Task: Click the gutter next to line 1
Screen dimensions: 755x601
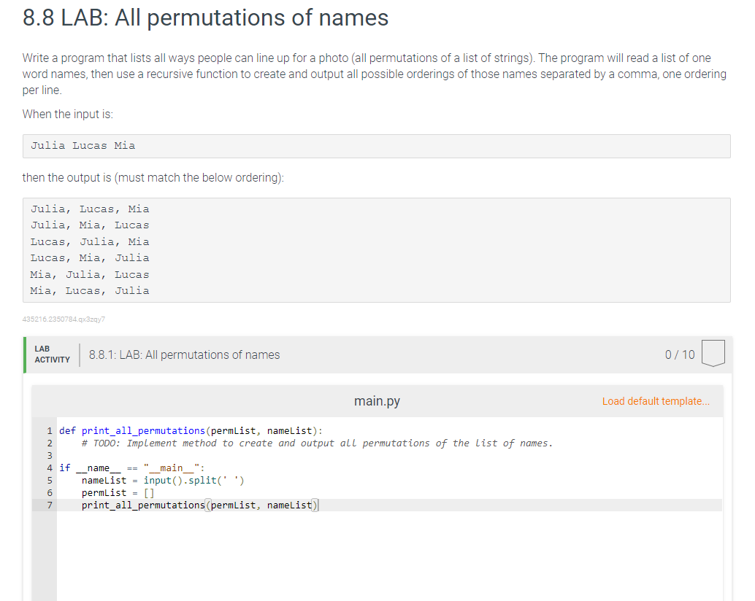Action: (x=49, y=430)
